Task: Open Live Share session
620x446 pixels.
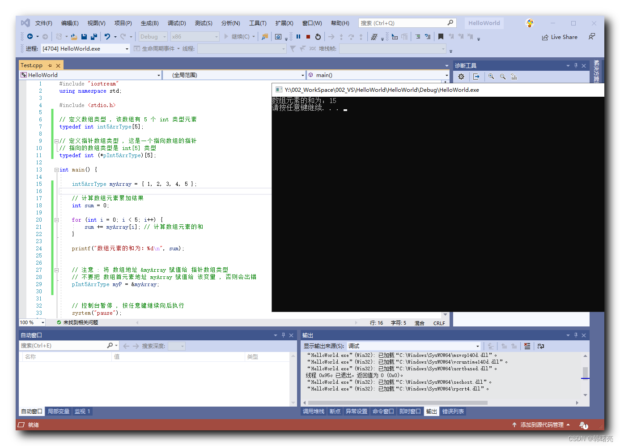Action: coord(560,37)
